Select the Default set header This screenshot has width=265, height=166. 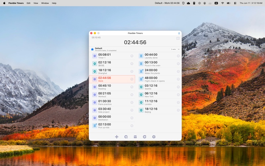pos(135,49)
